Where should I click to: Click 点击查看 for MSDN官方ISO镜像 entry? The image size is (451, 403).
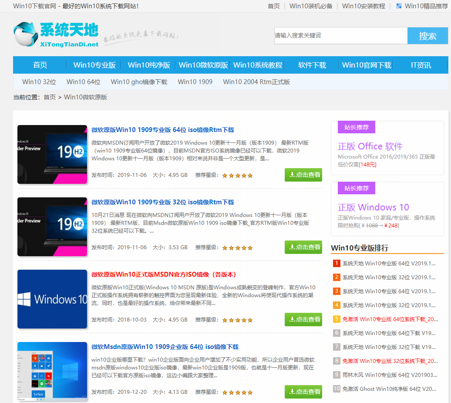(x=303, y=319)
